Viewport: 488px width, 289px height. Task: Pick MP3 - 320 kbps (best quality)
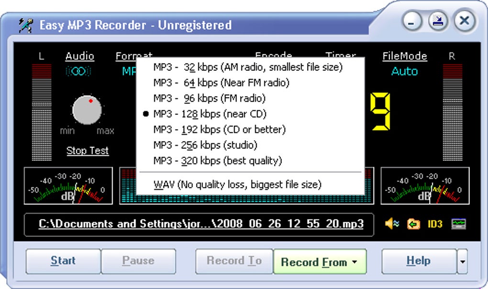[x=250, y=160]
